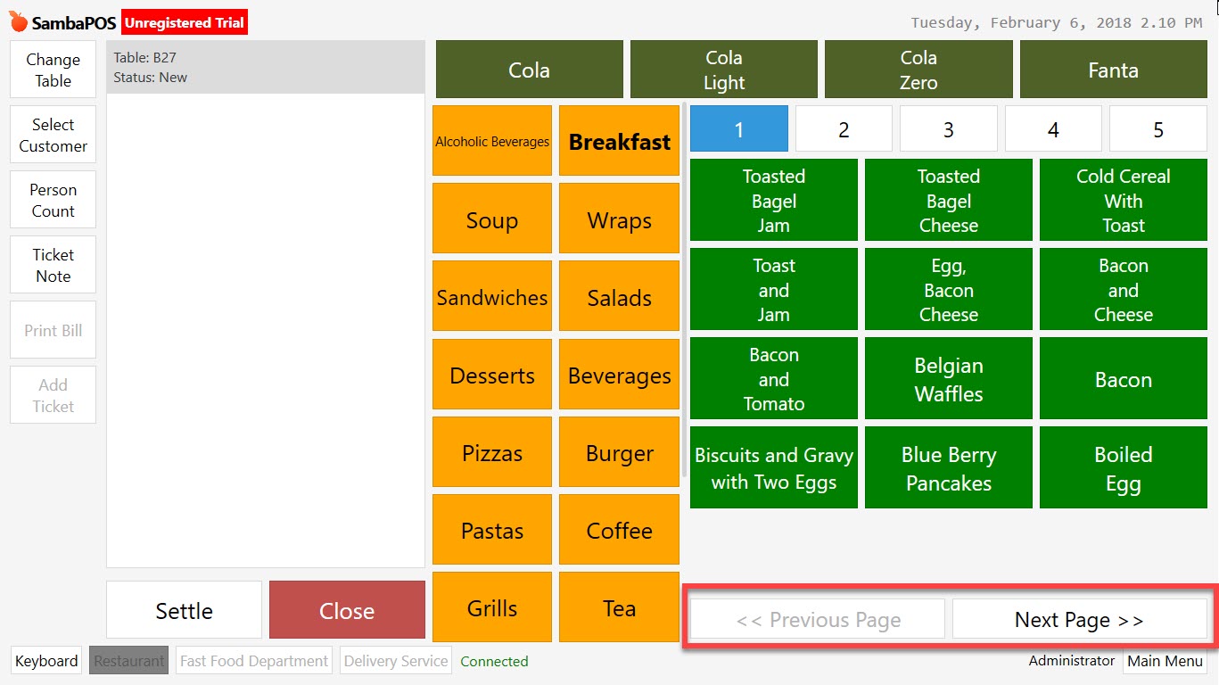Settle the current ticket

184,609
